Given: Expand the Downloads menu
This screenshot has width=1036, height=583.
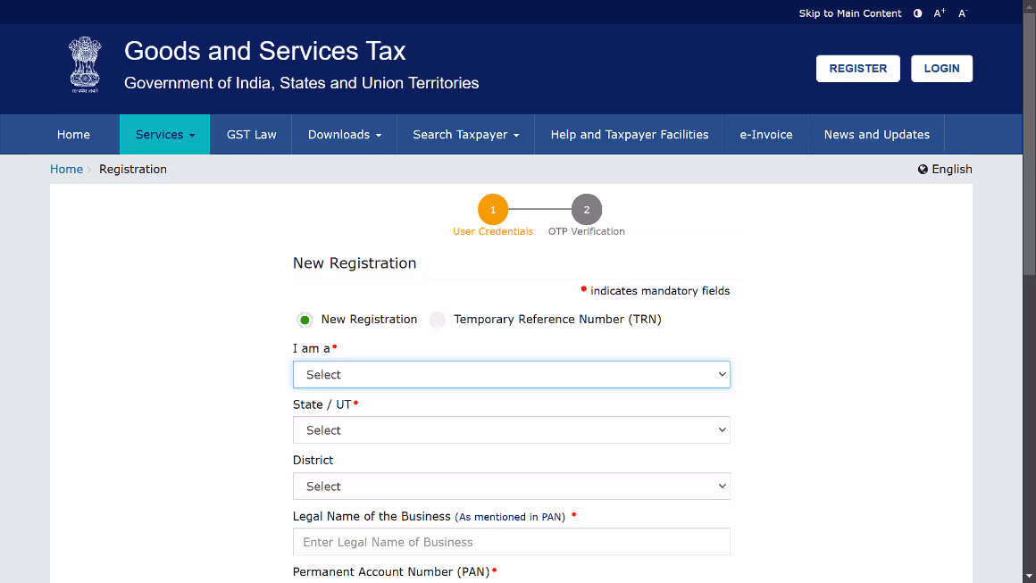Looking at the screenshot, I should click(x=344, y=135).
